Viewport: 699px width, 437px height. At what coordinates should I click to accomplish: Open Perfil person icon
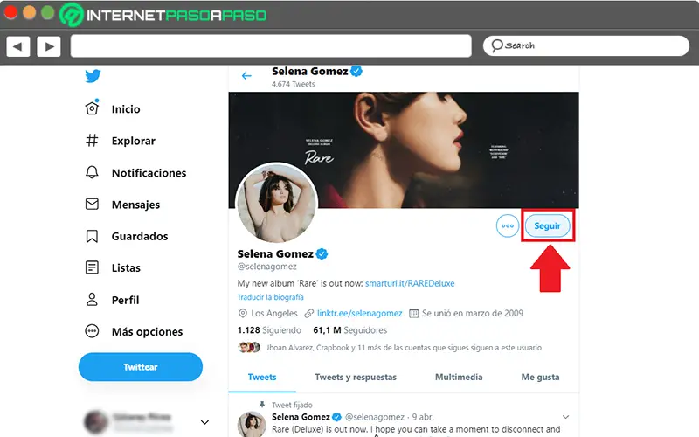(x=92, y=299)
